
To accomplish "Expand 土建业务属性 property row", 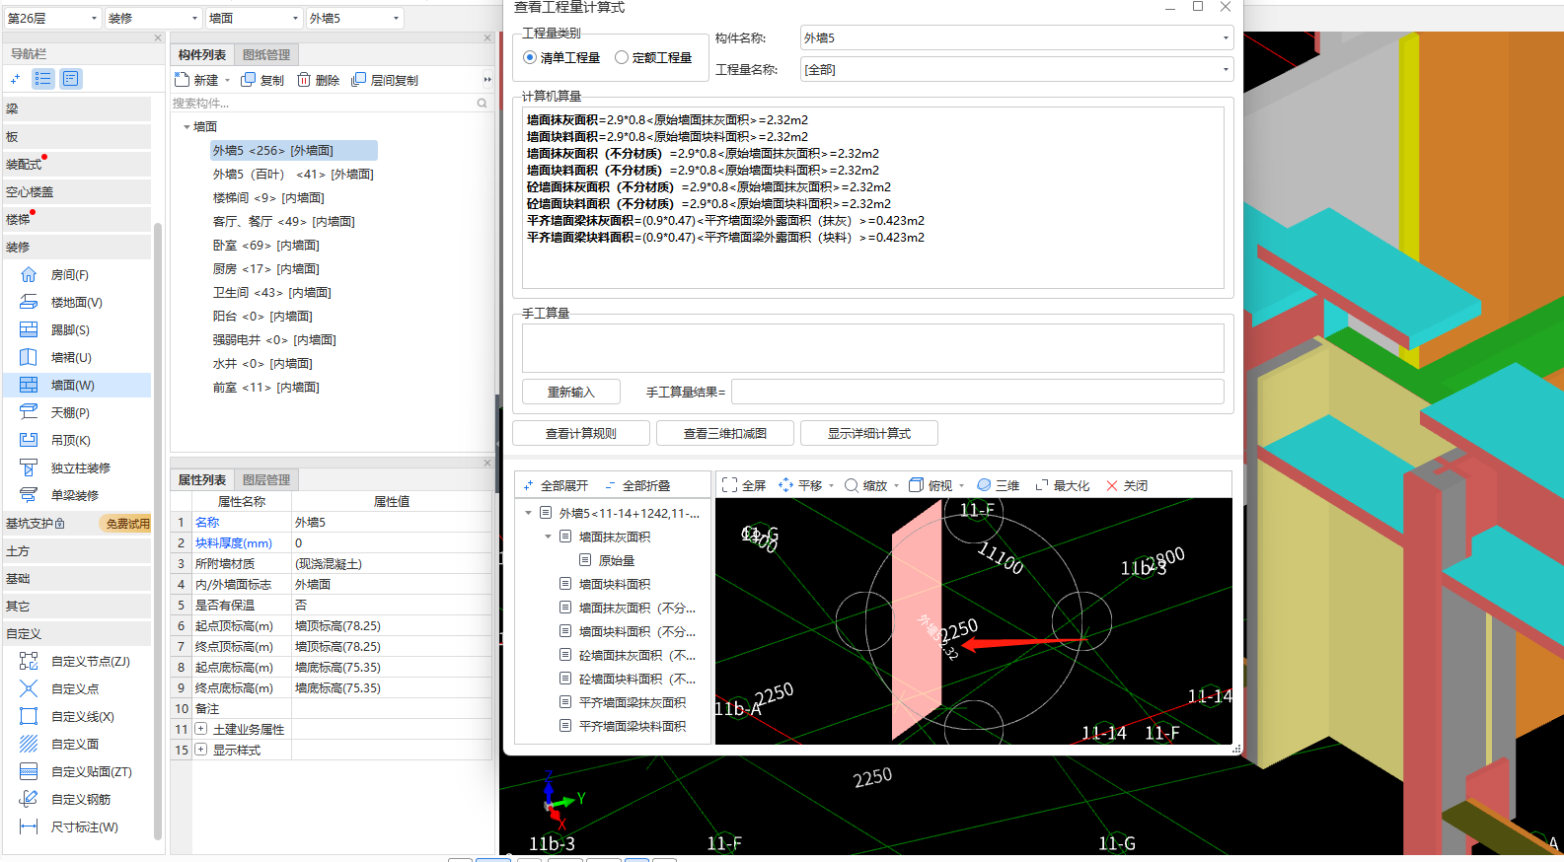I will 201,729.
